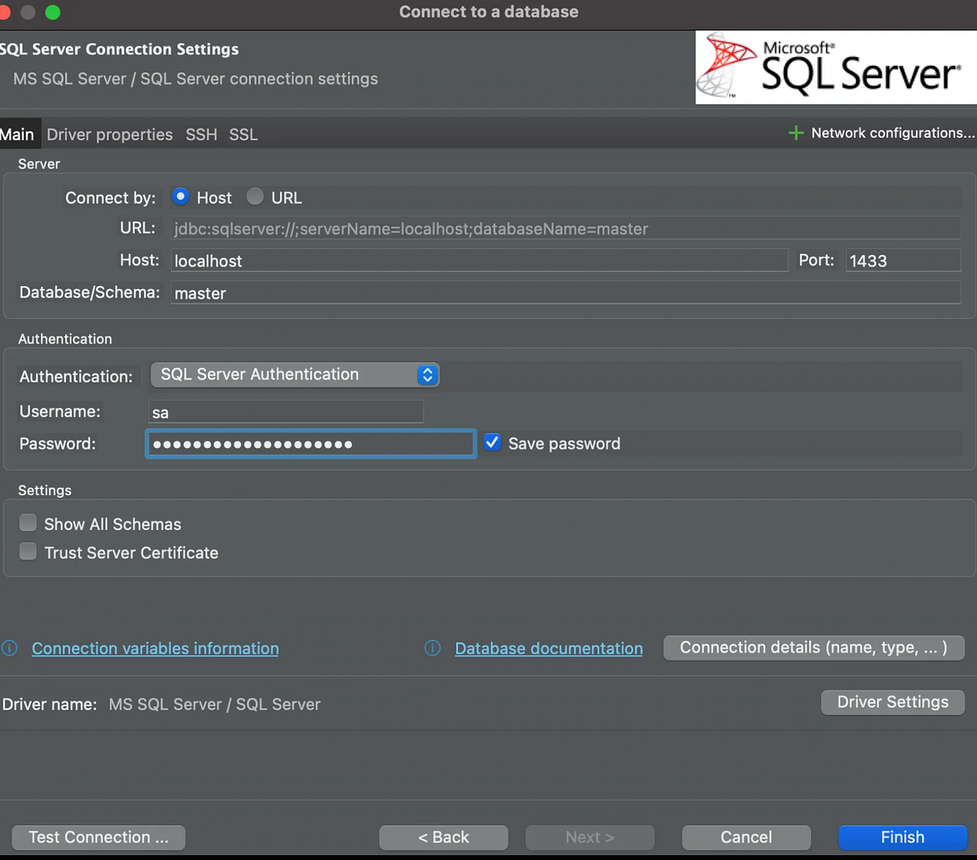Open Driver Settings

point(892,702)
